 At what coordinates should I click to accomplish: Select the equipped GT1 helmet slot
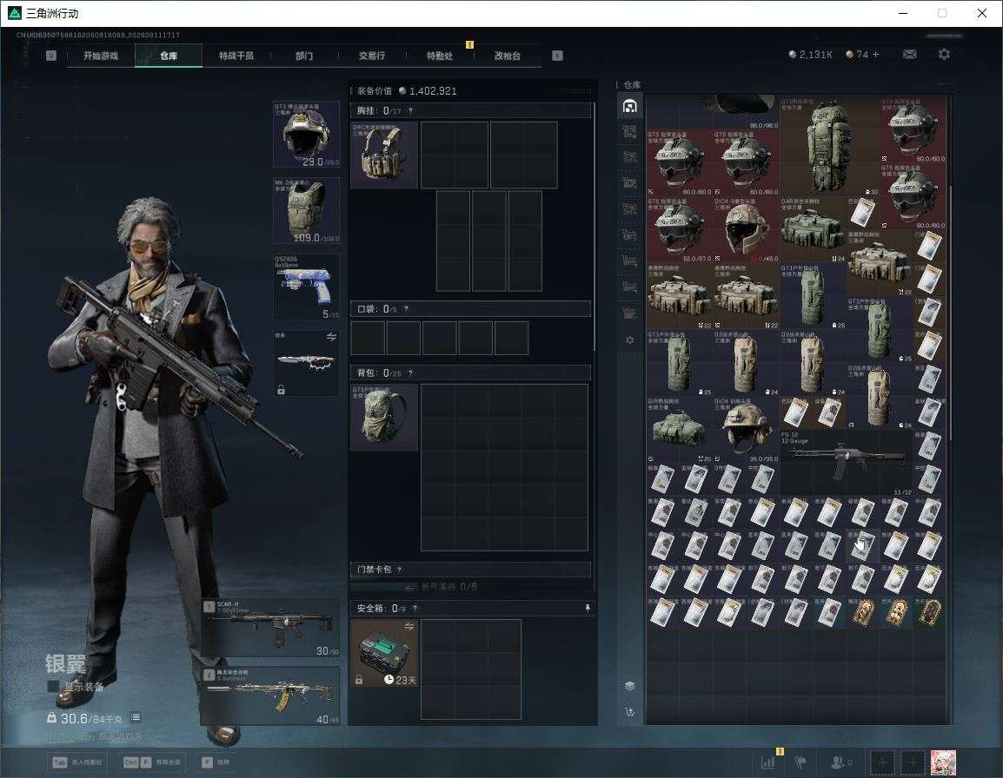tap(307, 135)
